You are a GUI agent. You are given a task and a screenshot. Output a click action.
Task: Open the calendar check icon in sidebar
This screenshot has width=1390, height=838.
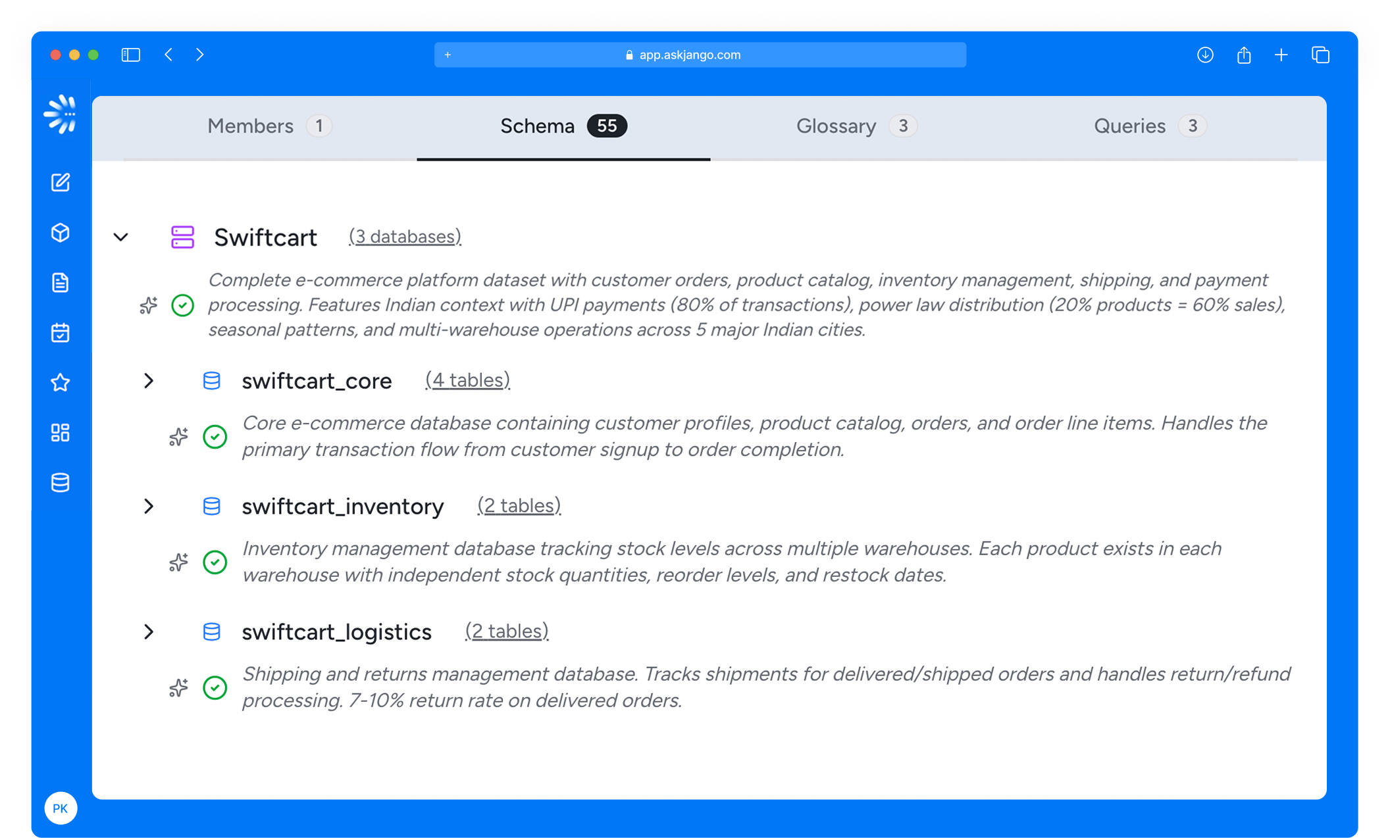[x=61, y=333]
